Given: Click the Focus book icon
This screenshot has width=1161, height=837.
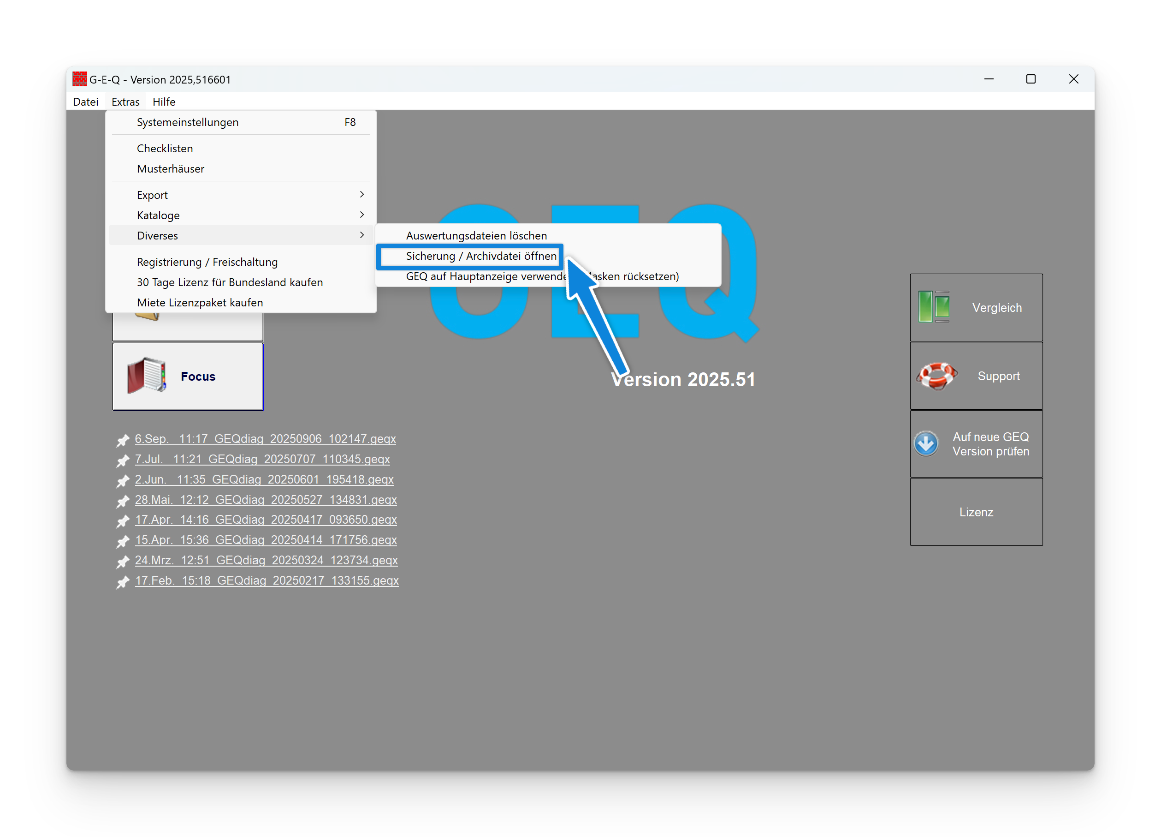Looking at the screenshot, I should coord(147,376).
